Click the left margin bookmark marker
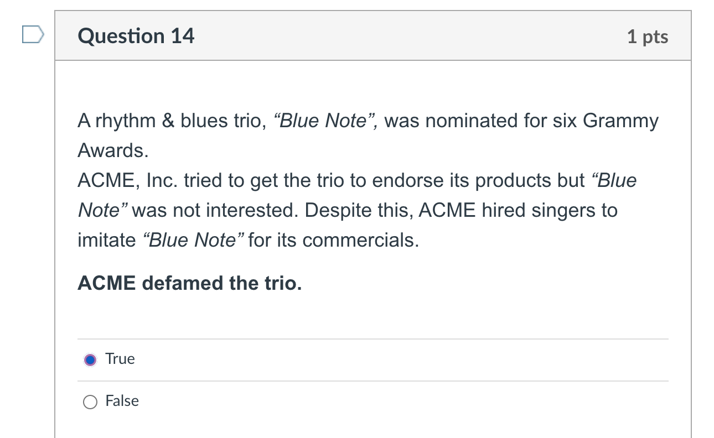Image resolution: width=714 pixels, height=438 pixels. (32, 35)
